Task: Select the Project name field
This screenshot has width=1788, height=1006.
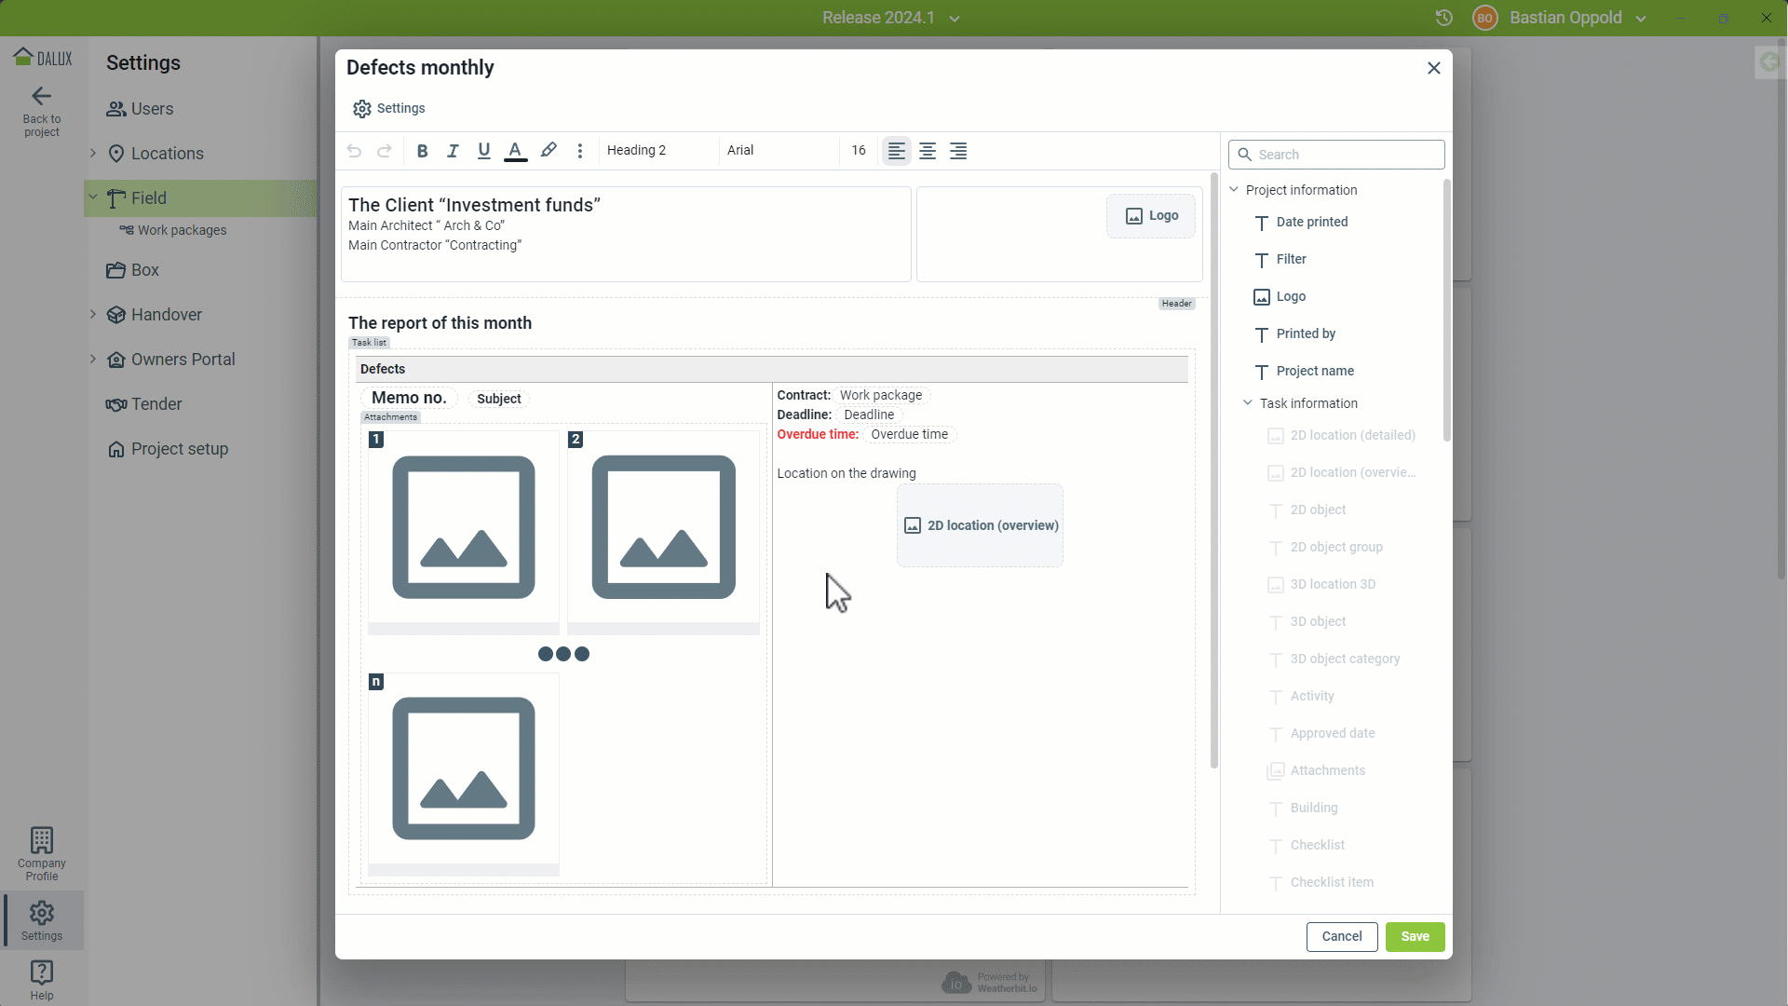Action: tap(1314, 372)
